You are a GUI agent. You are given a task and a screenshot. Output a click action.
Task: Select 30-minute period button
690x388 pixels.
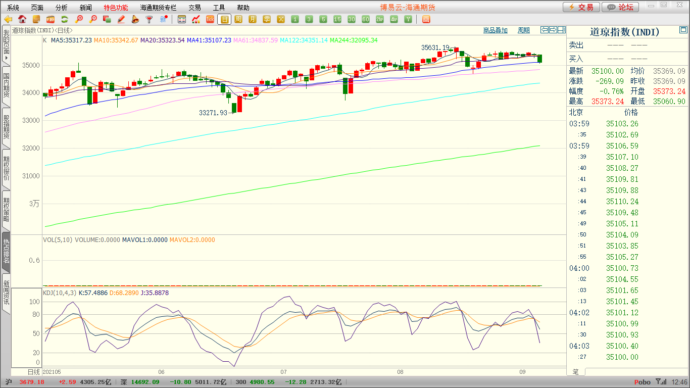(352, 19)
